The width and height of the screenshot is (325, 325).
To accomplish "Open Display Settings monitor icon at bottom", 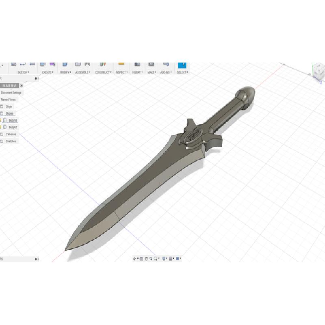I will coord(164,258).
